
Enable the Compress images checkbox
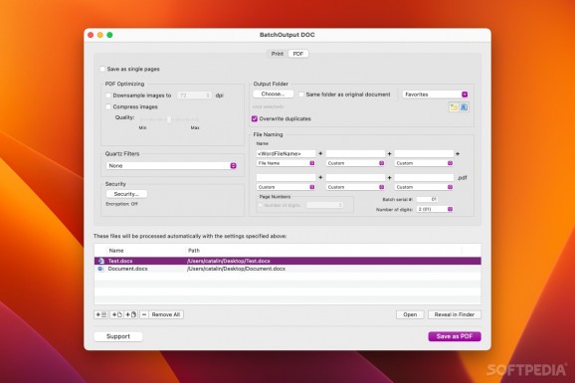coord(108,106)
